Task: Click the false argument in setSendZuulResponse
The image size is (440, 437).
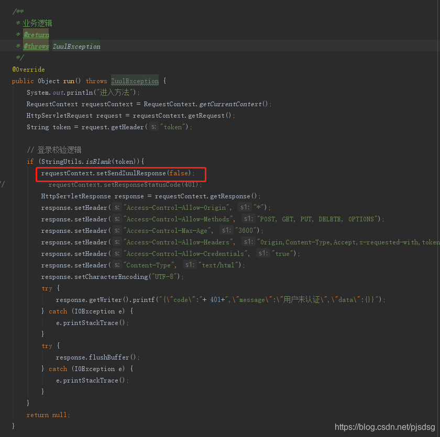Action: click(x=179, y=173)
